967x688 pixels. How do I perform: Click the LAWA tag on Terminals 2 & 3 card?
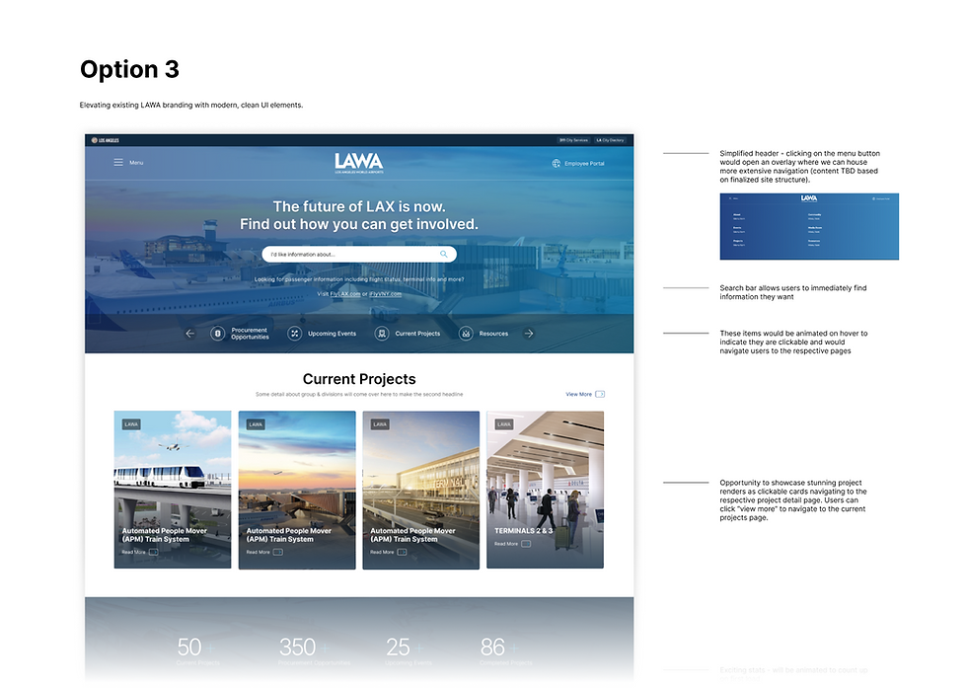[504, 423]
